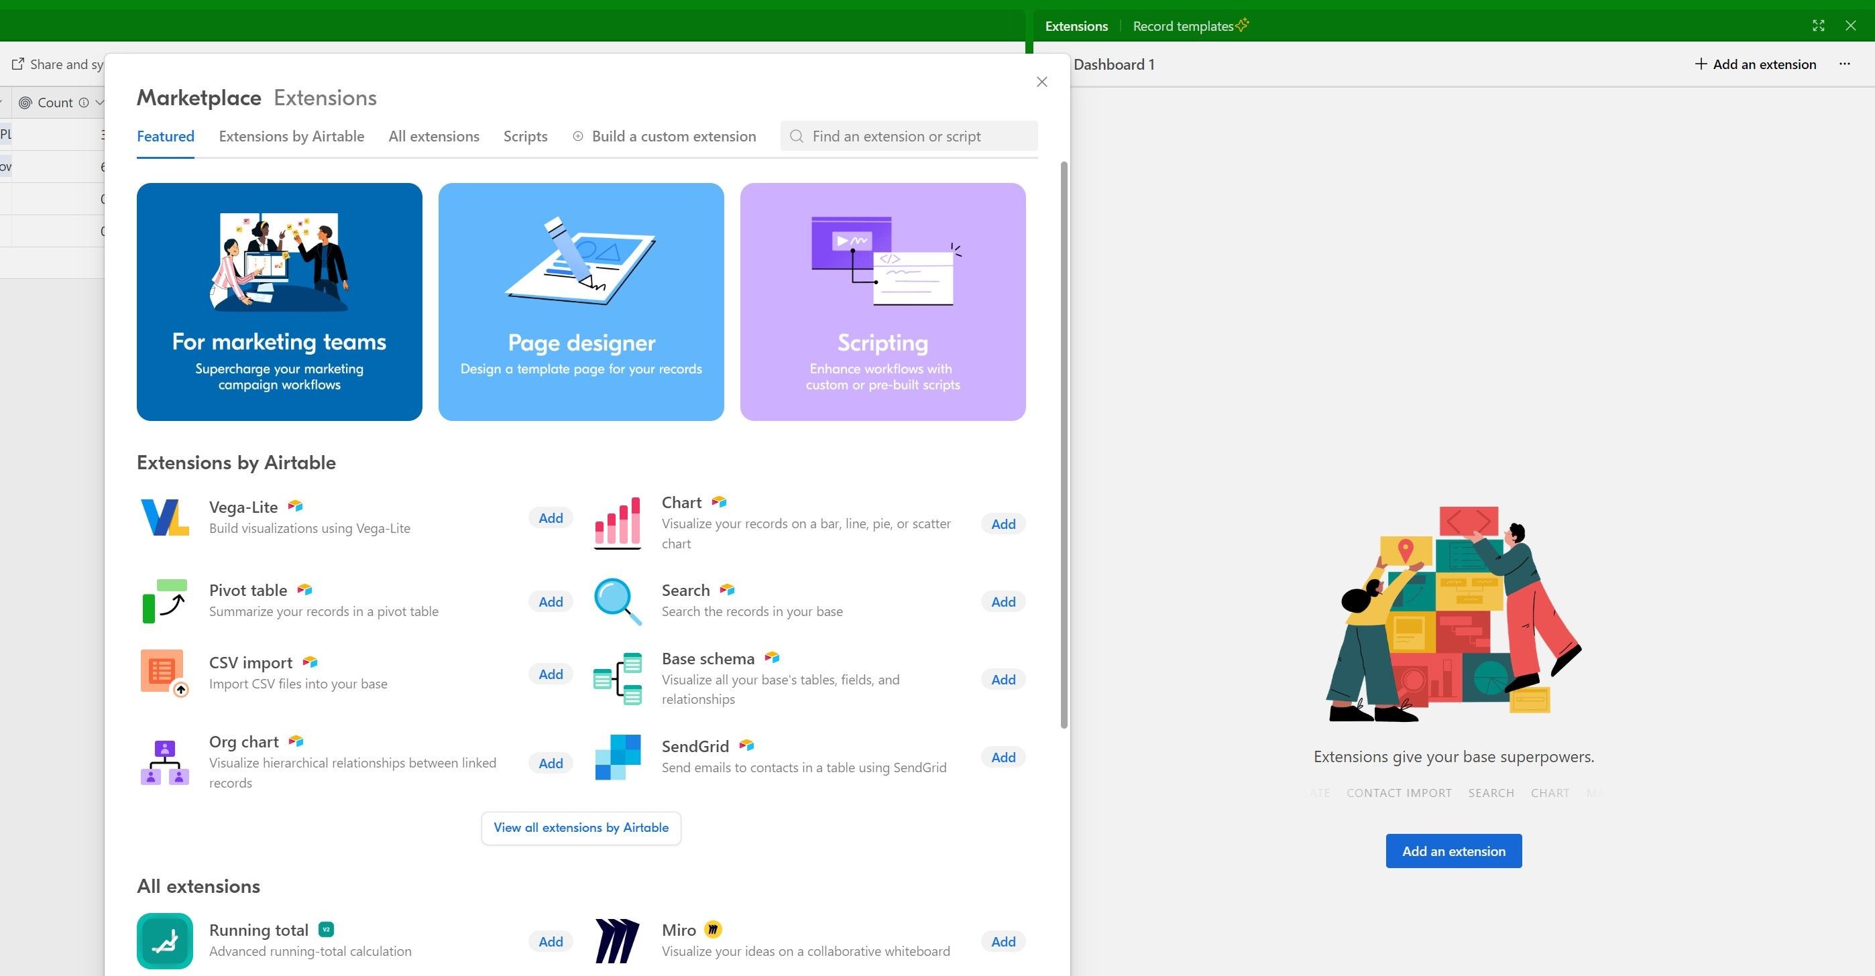The image size is (1875, 976).
Task: Open the Dashboard 1 more options menu
Action: click(1844, 64)
